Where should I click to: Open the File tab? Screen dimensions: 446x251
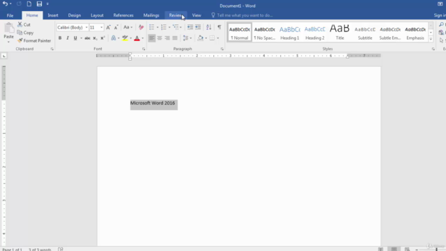point(10,15)
